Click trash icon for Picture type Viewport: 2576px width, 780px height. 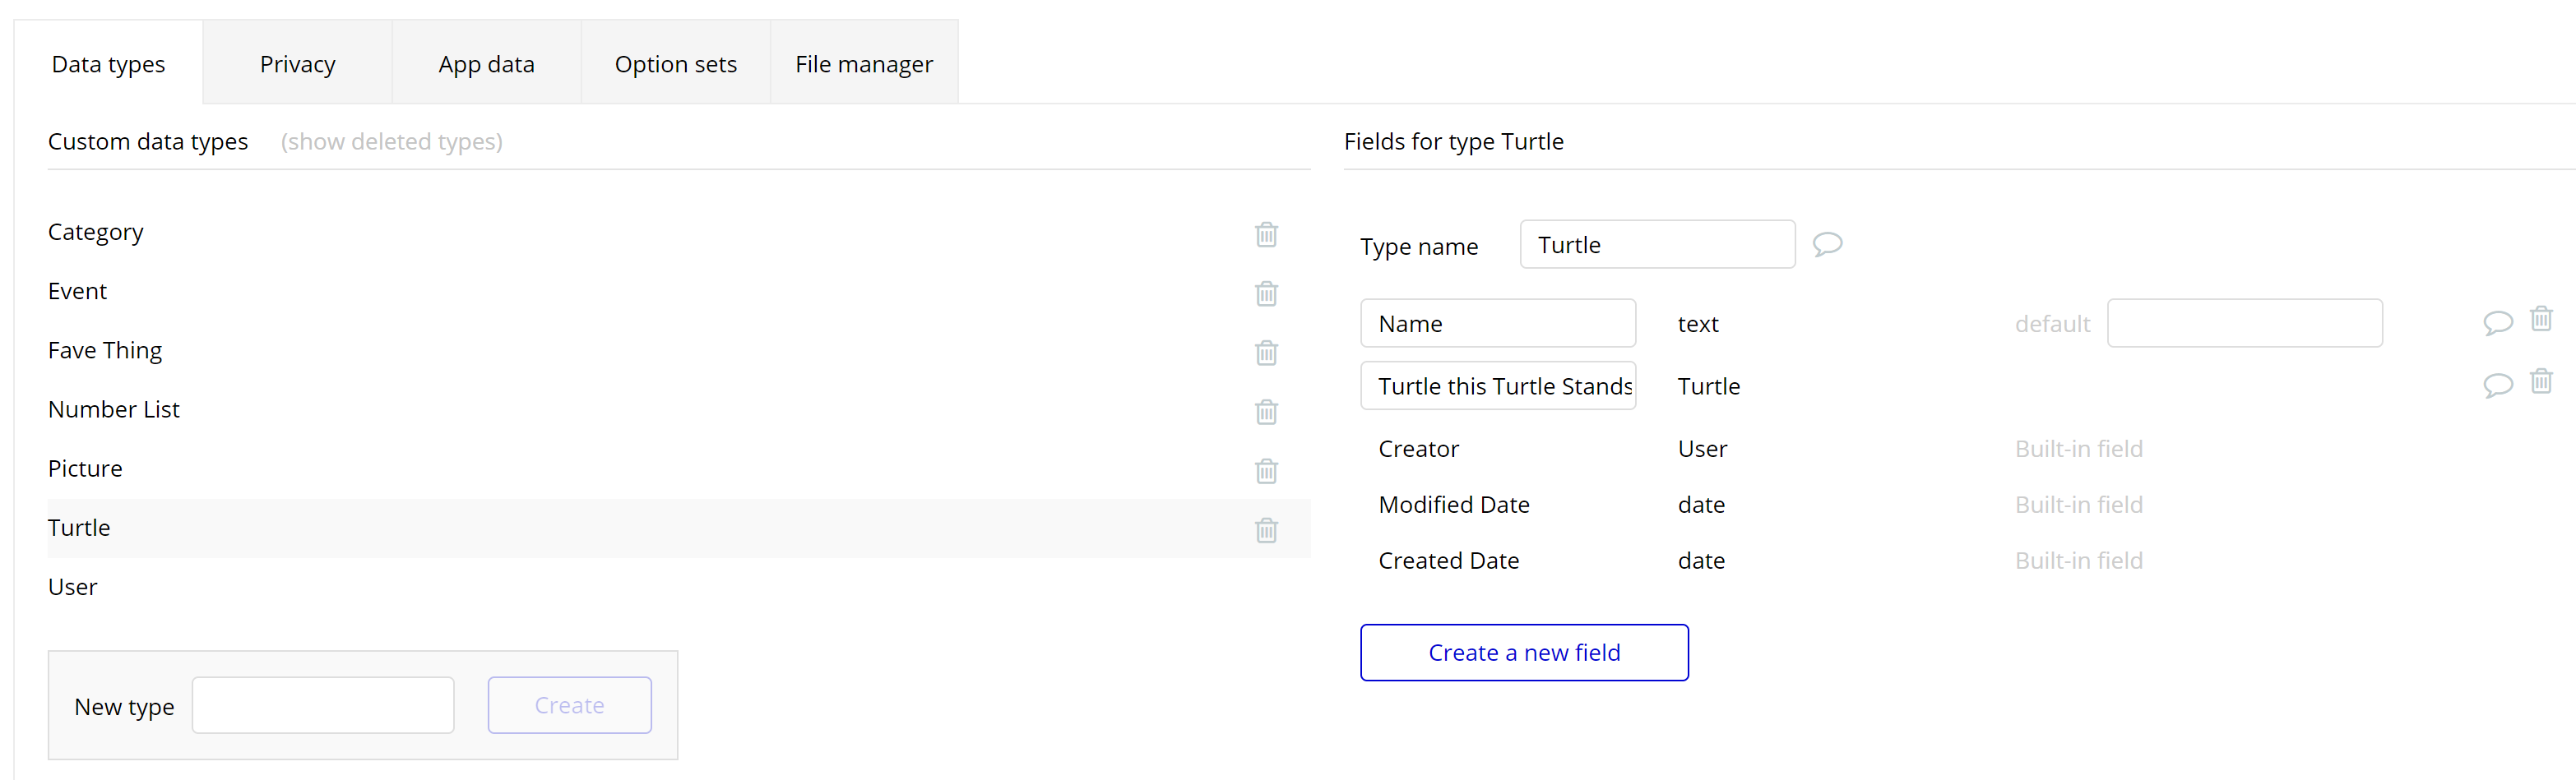pos(1266,469)
